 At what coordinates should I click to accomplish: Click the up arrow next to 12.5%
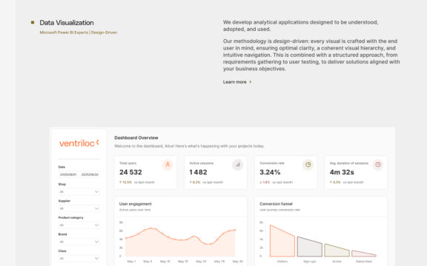pos(120,182)
